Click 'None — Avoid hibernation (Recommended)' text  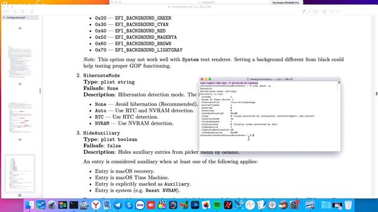pyautogui.click(x=146, y=104)
